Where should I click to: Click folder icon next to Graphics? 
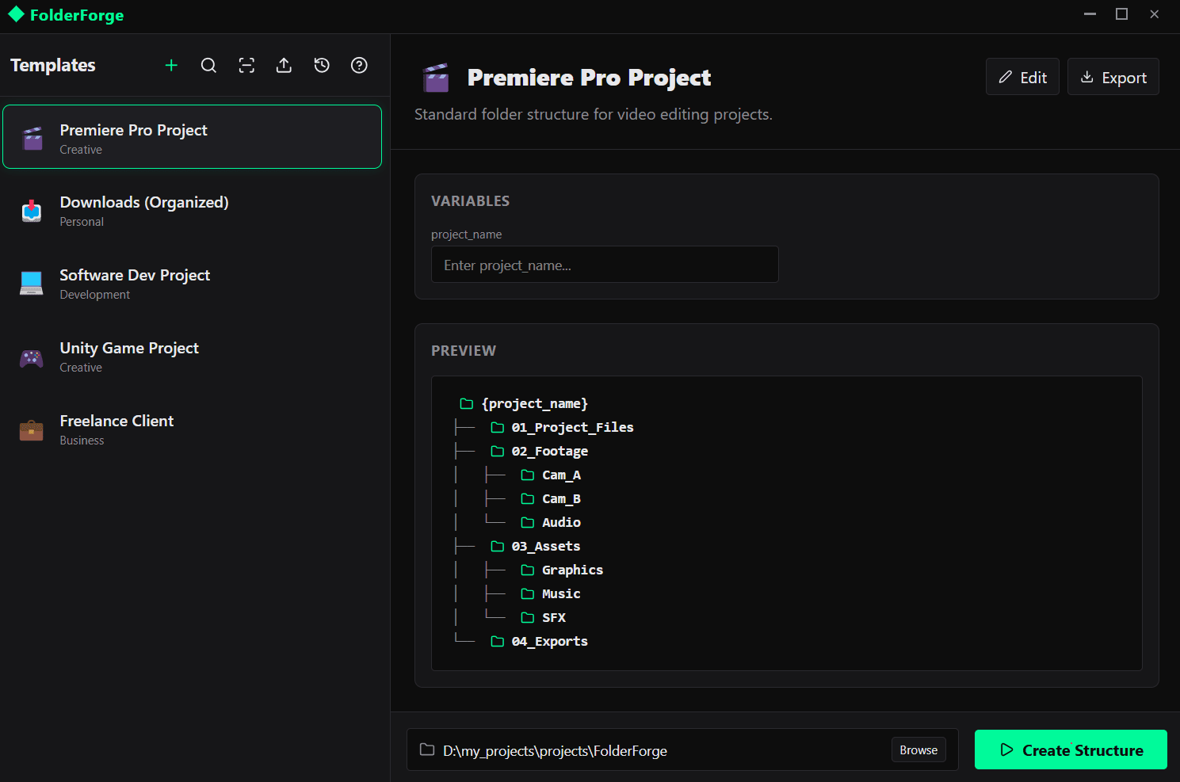click(x=528, y=570)
